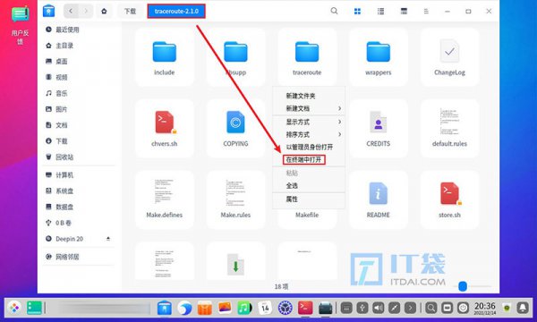The image size is (537, 322).
Task: Choose 在终端中打开 in context menu
Action: tap(309, 160)
